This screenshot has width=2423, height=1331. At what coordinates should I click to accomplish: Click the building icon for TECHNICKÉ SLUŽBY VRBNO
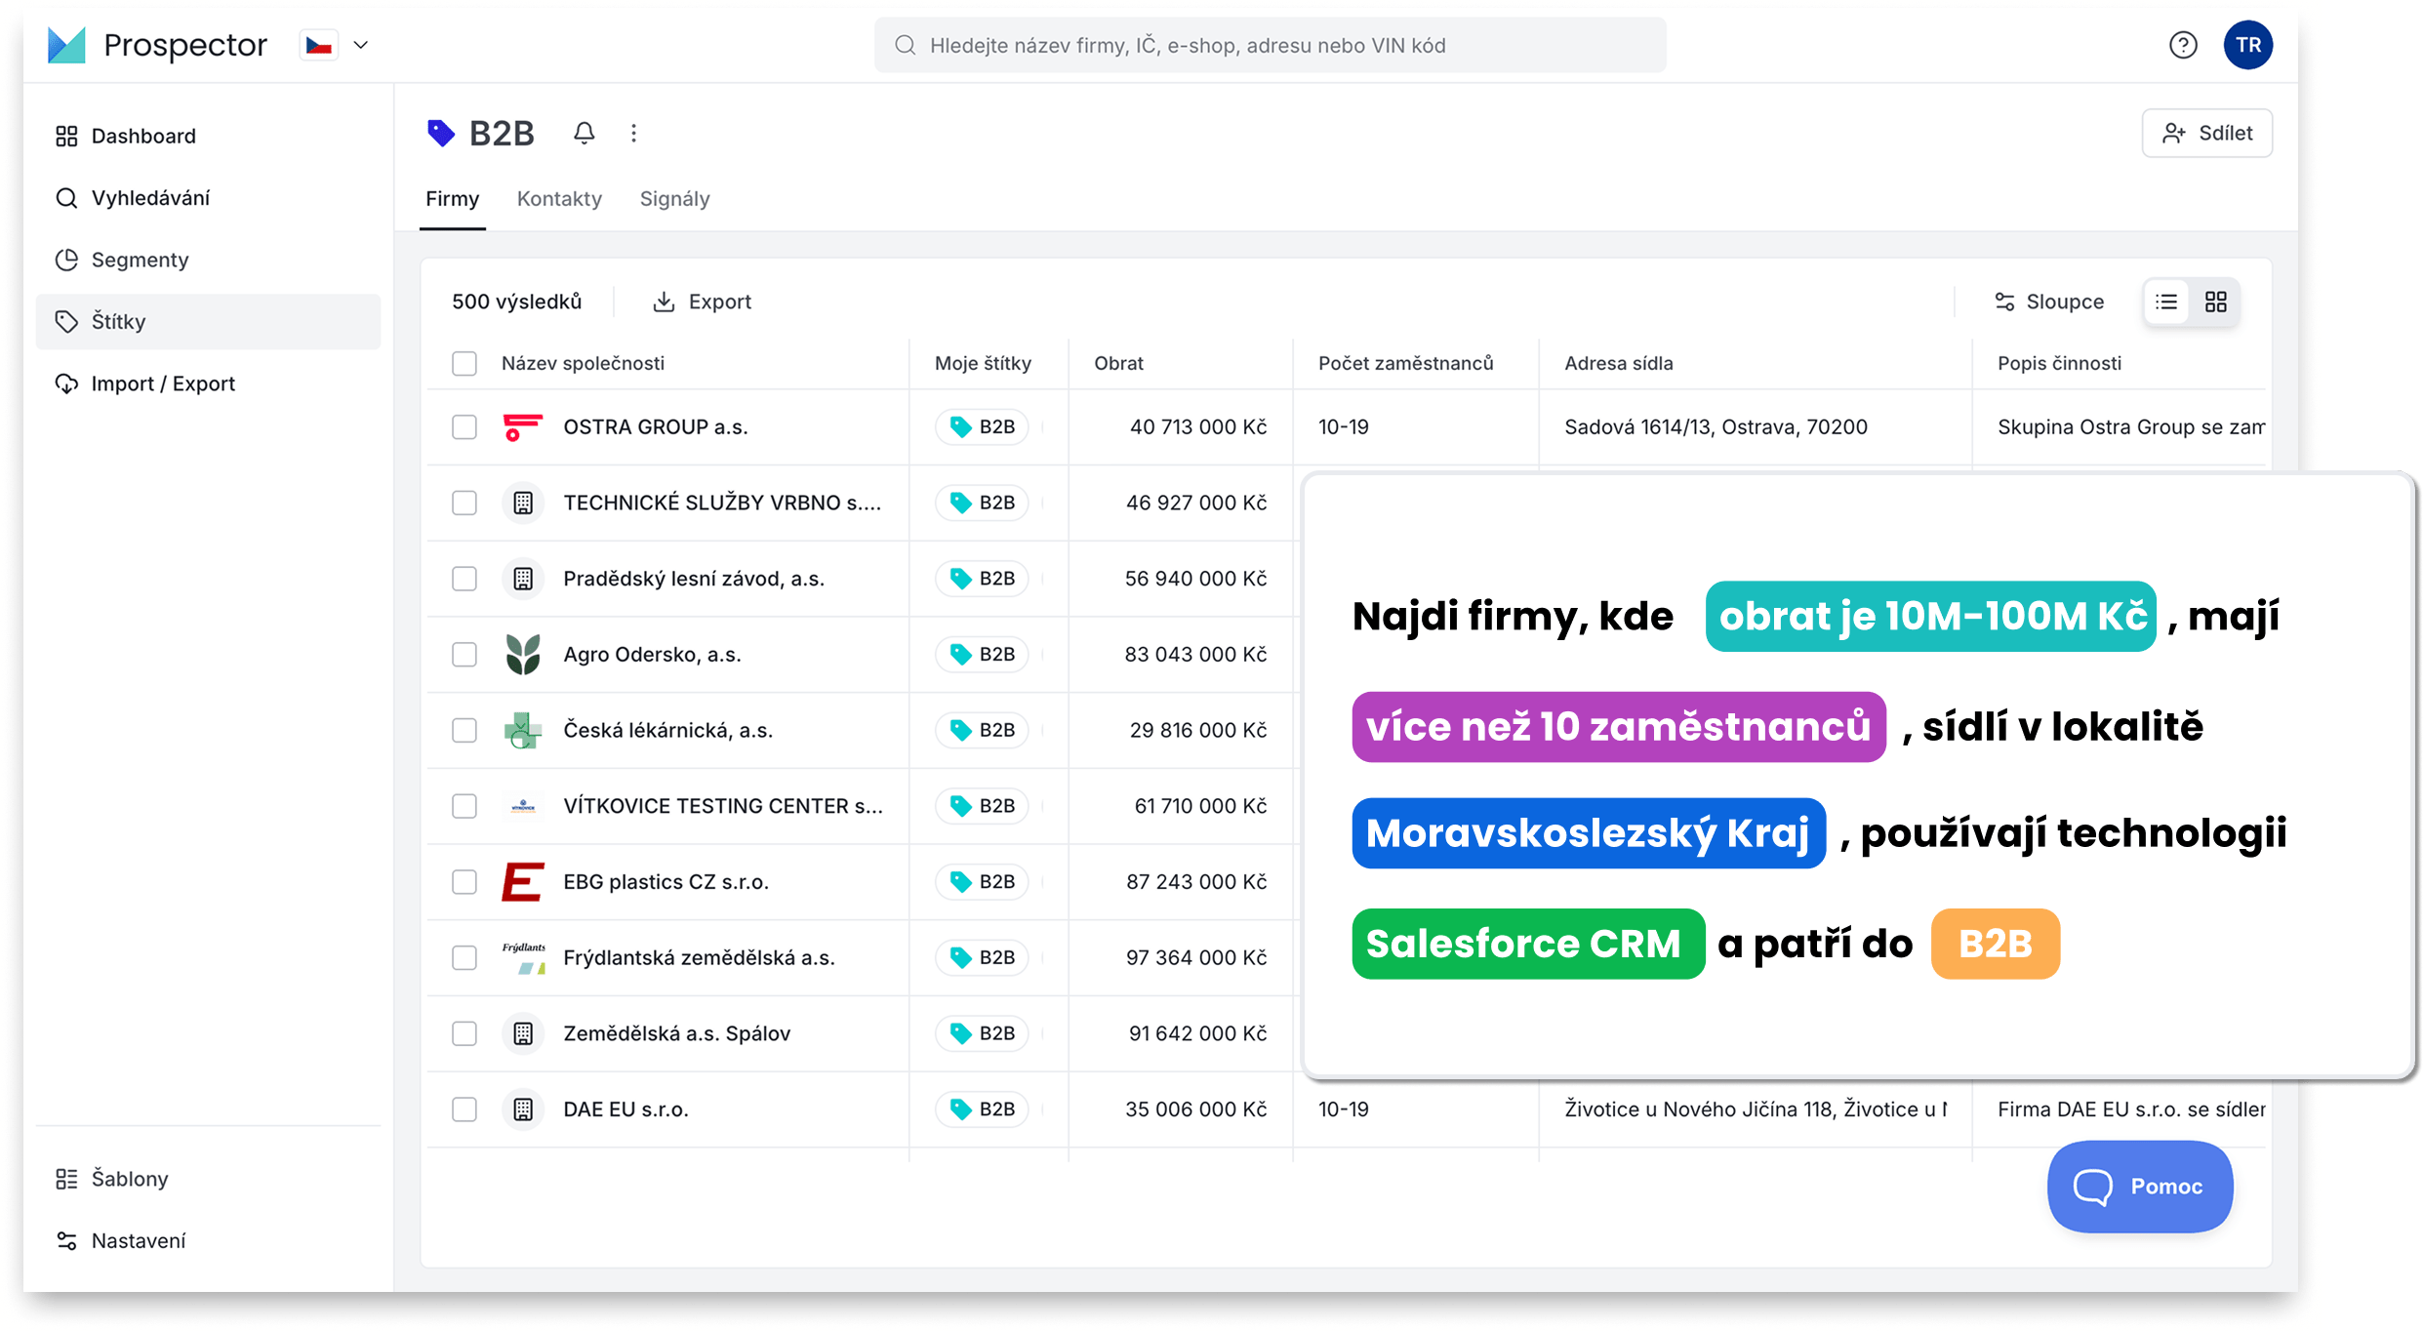[x=523, y=503]
